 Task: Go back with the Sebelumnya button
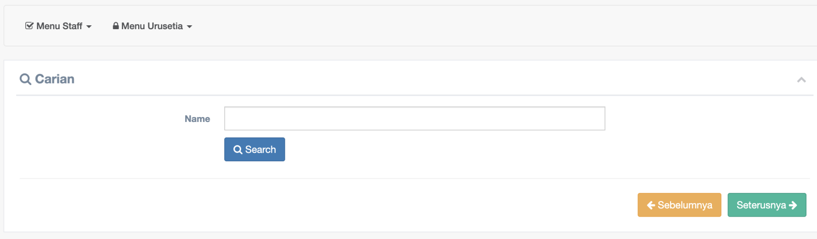[679, 205]
